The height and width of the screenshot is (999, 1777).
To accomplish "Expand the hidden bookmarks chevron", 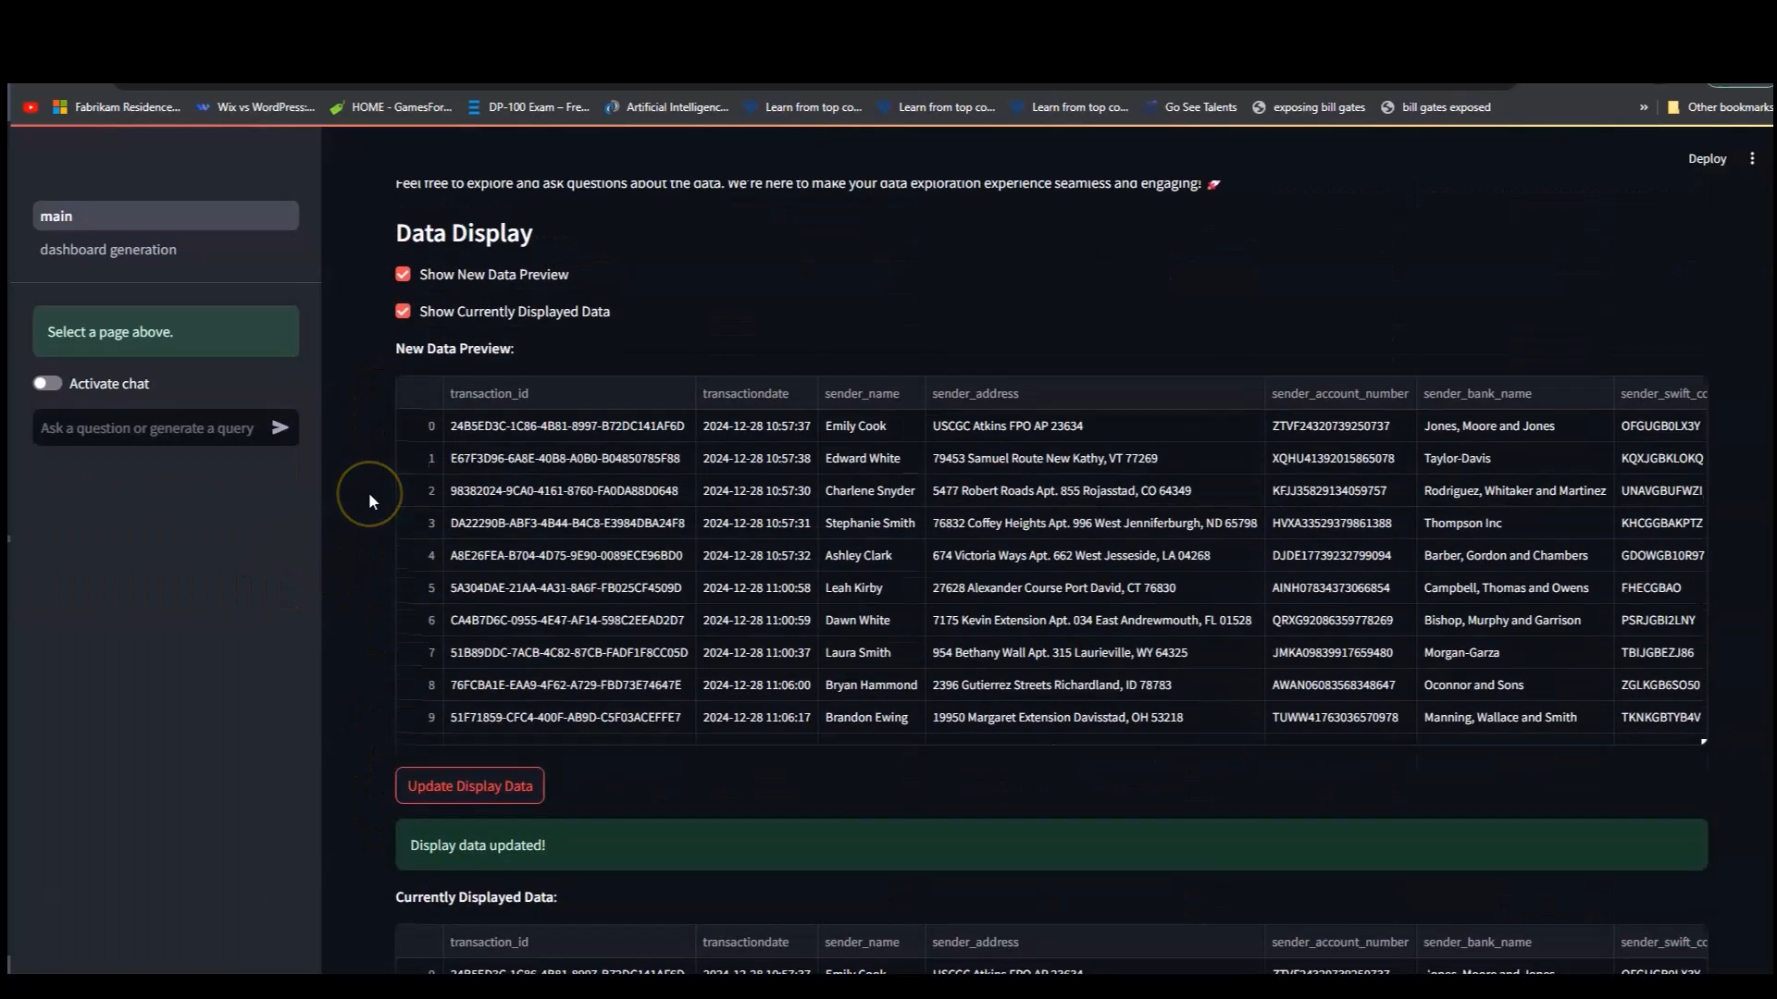I will point(1644,107).
